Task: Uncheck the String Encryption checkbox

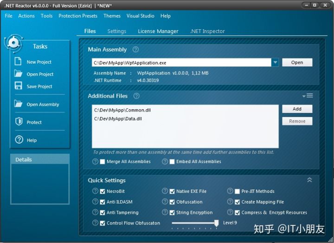Action: point(172,213)
